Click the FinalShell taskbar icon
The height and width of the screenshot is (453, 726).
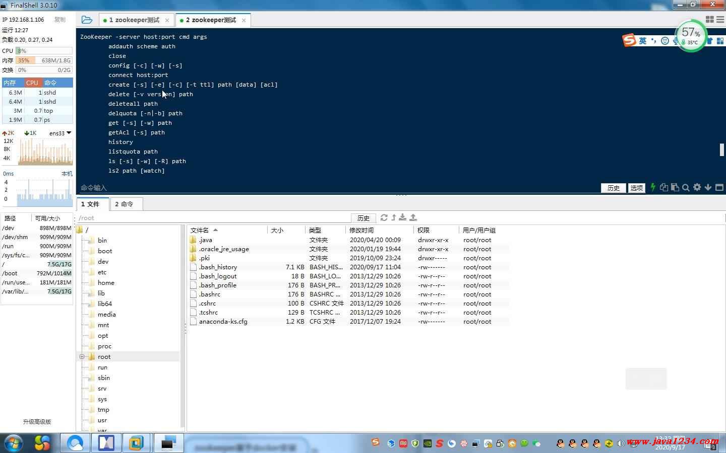pyautogui.click(x=168, y=443)
